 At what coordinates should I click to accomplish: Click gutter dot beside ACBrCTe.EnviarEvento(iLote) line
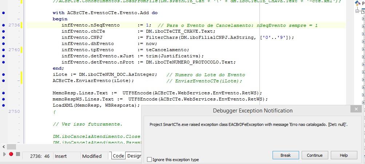pyautogui.click(x=3, y=81)
